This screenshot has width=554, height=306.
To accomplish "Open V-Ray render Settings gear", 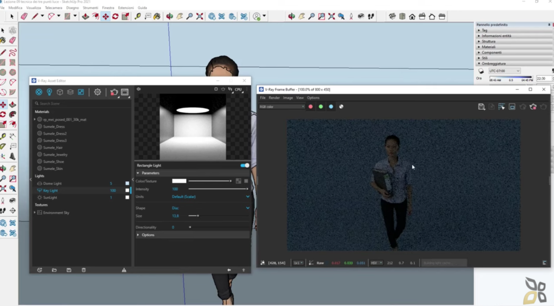I will (97, 92).
